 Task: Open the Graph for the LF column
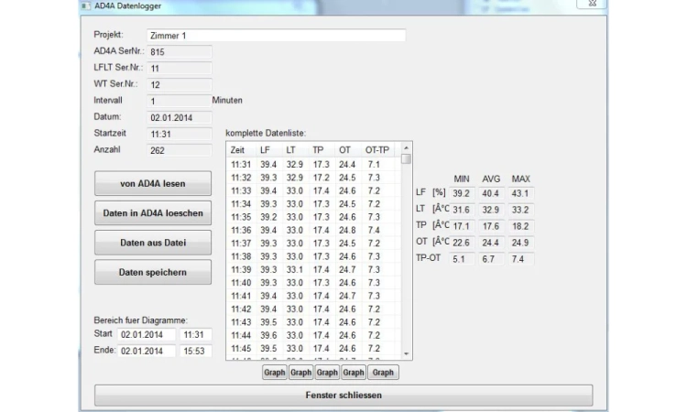(x=274, y=373)
